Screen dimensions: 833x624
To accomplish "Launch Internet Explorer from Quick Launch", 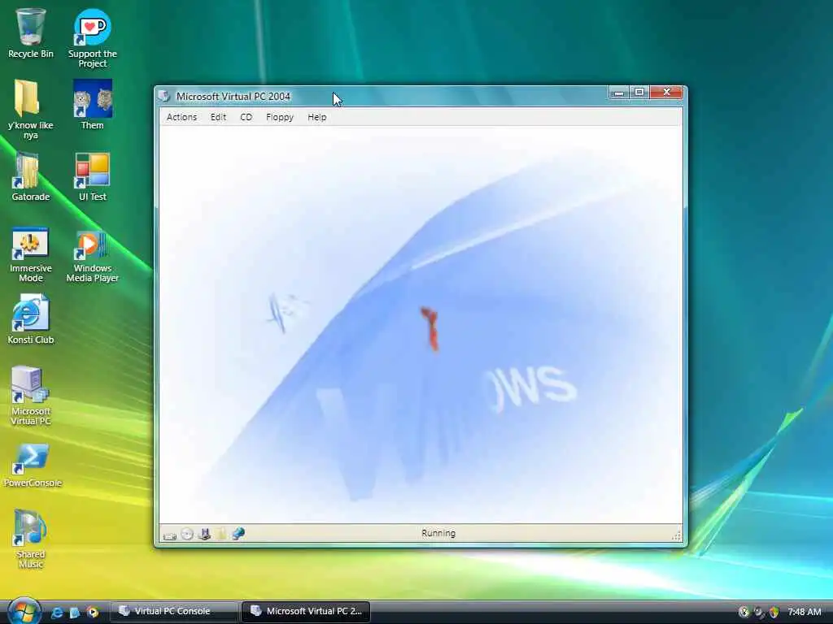I will pyautogui.click(x=56, y=613).
